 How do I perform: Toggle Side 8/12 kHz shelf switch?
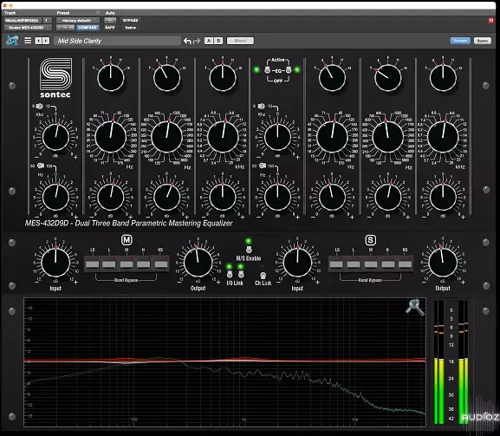point(261,106)
